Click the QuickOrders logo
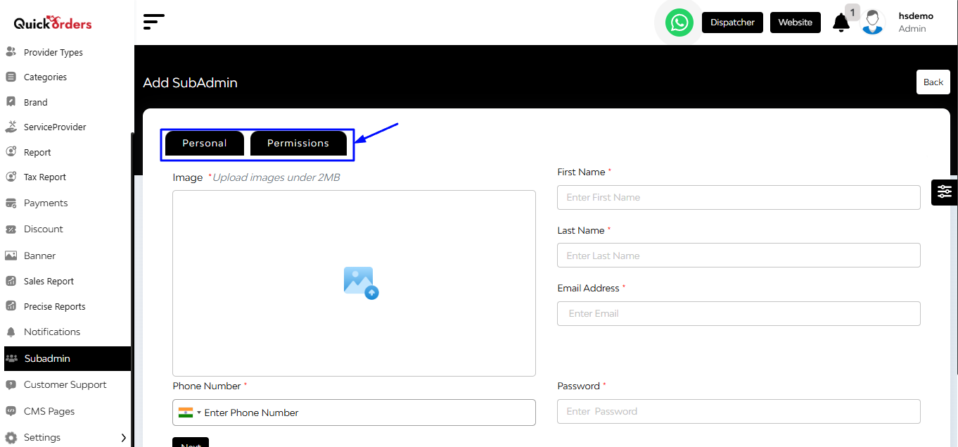958x447 pixels. pos(53,23)
